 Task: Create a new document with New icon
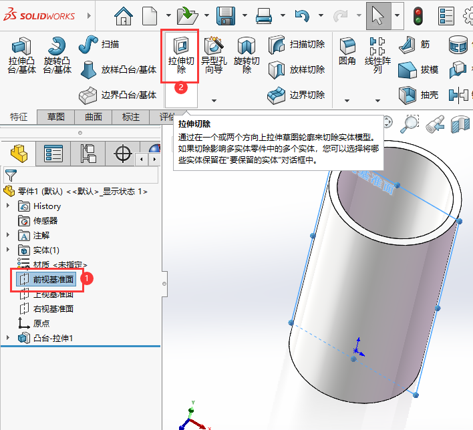coord(150,15)
